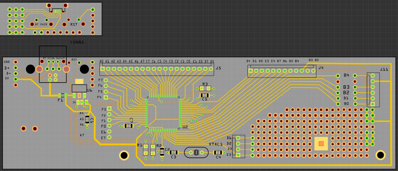Image resolution: width=398 pixels, height=171 pixels.
Task: Select the 5V pad on the left edge
Action: [x=16, y=79]
